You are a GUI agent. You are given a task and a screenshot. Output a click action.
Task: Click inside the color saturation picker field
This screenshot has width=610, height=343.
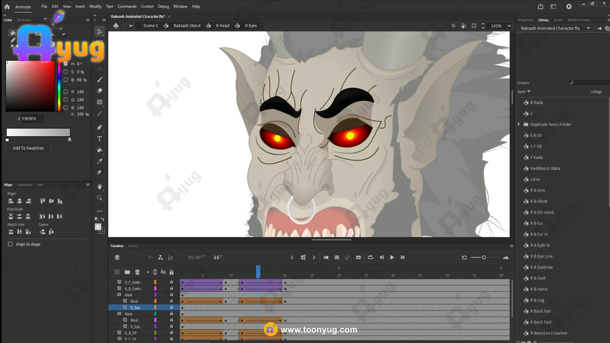point(30,86)
